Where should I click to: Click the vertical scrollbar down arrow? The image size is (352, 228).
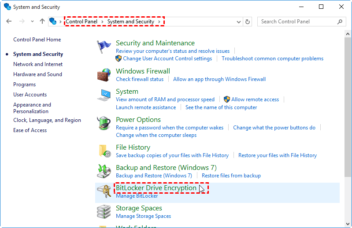(348, 224)
